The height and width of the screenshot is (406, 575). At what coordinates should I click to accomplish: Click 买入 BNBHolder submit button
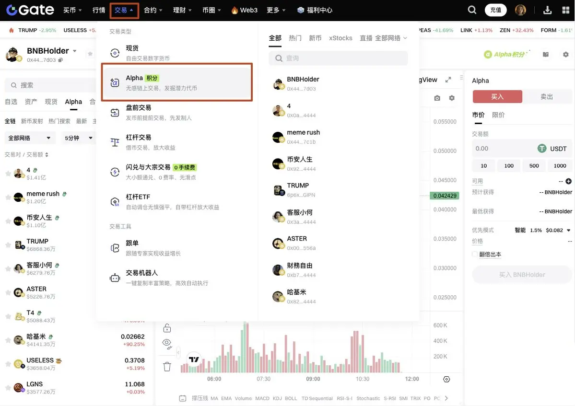coord(522,275)
